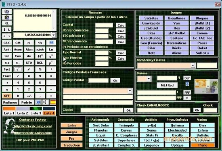
Task: Toggle the Padrão display mode
Action: click(x=27, y=102)
